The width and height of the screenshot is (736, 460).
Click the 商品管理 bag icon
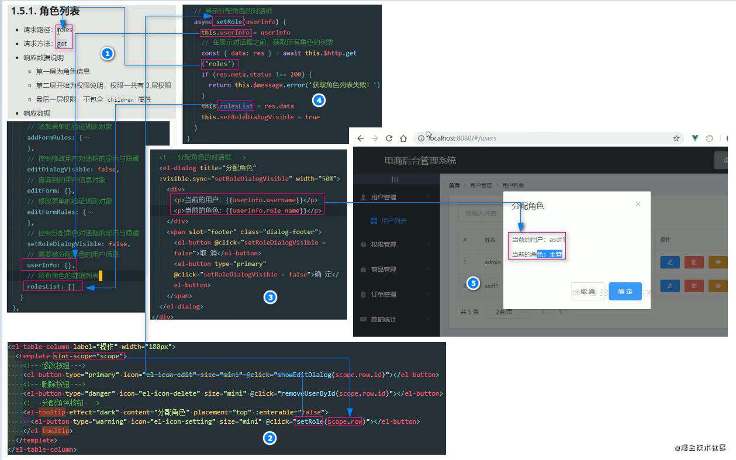(364, 269)
